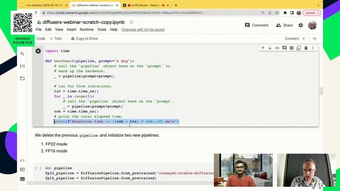Click the notebook title diffusers-webinar-scratch-copy.ipynb

pos(83,22)
